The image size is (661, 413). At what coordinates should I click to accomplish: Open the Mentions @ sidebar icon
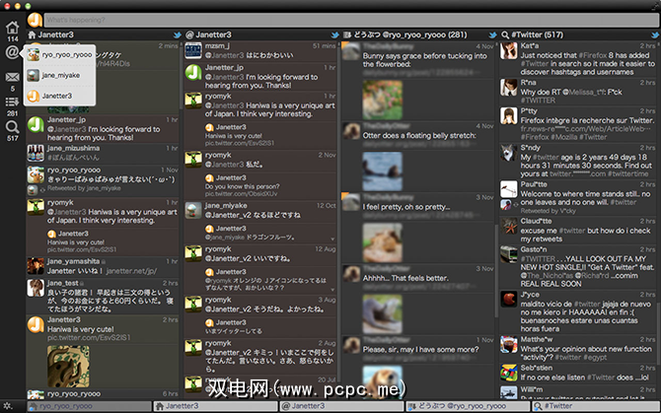[x=12, y=52]
